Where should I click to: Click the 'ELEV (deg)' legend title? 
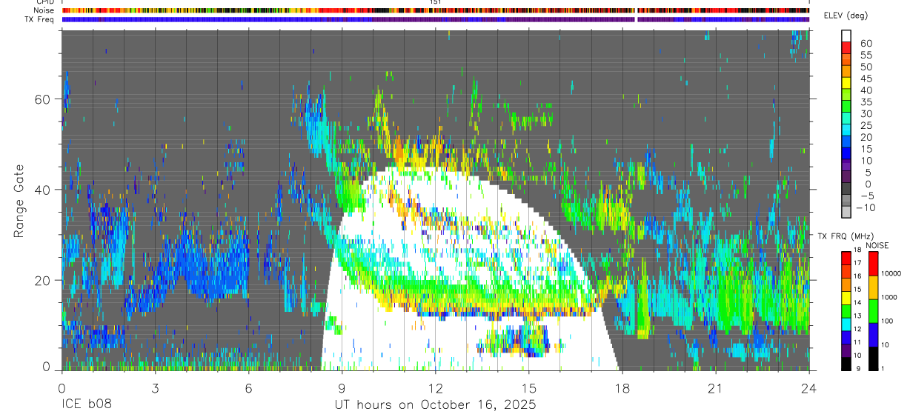coord(846,16)
